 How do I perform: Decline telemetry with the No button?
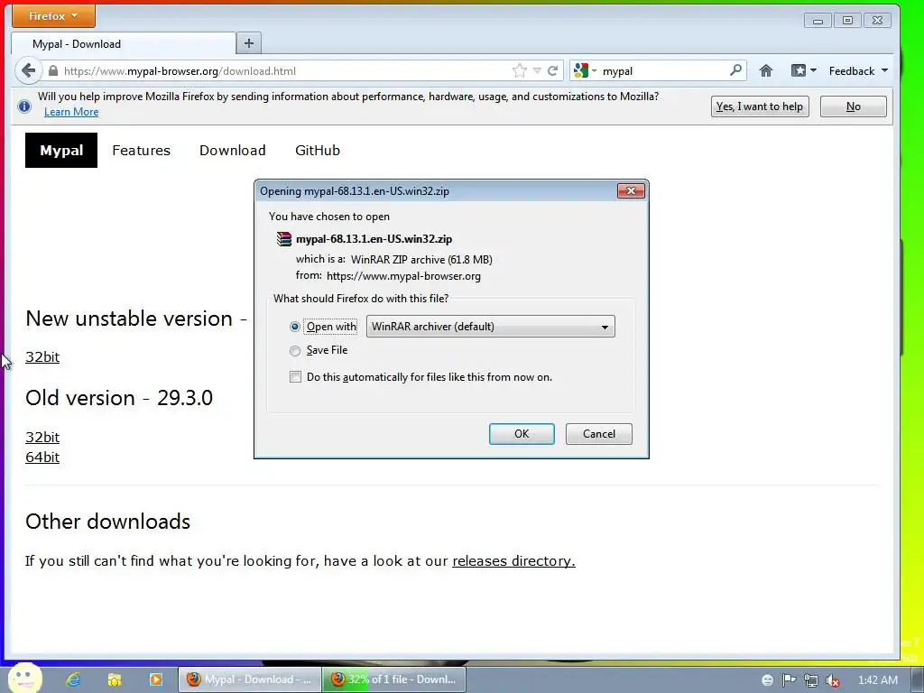click(854, 106)
